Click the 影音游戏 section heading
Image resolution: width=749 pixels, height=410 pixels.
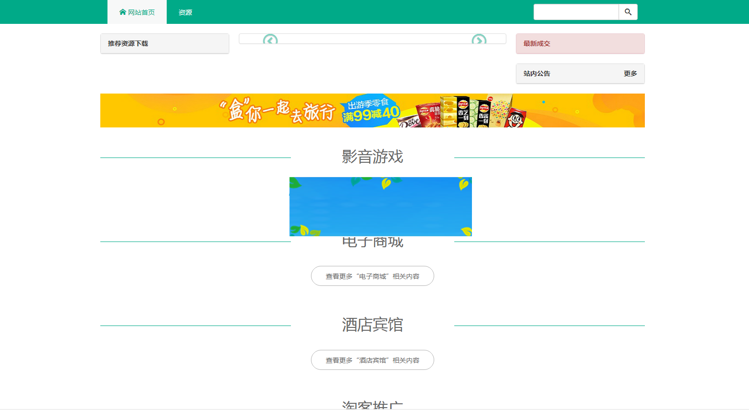[x=372, y=157]
